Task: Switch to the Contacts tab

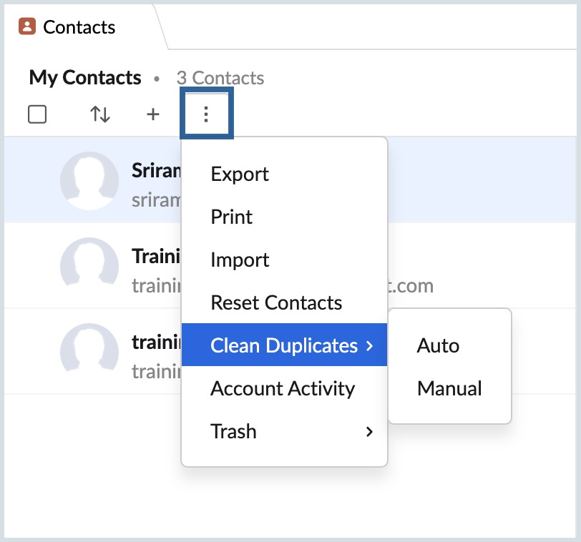Action: (79, 27)
